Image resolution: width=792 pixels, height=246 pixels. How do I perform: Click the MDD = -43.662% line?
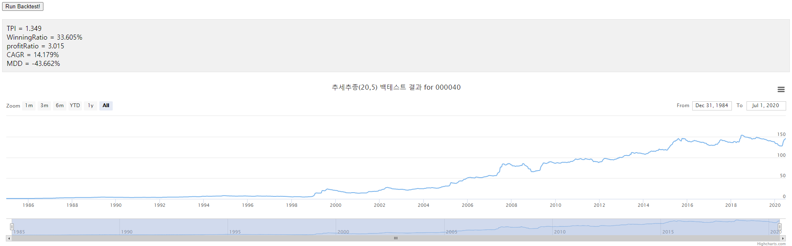pyautogui.click(x=33, y=63)
